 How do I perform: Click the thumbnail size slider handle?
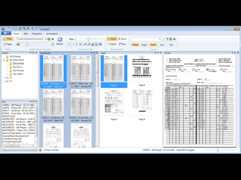pos(27,44)
